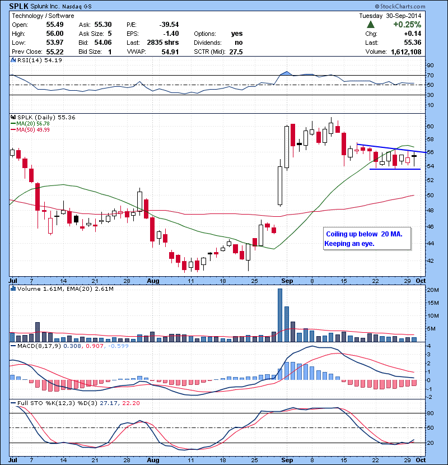Click the MACD(8,17,9) legend line marker
This screenshot has height=465, width=448.
[13, 346]
